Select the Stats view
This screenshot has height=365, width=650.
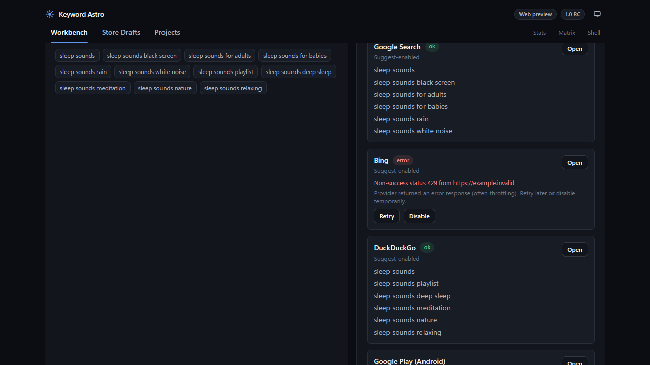539,33
